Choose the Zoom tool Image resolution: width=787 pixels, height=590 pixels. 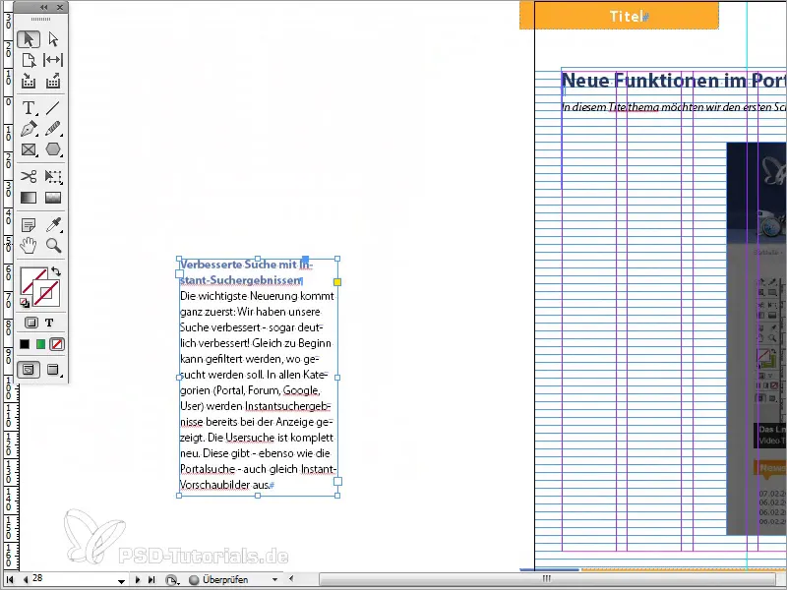pos(53,245)
